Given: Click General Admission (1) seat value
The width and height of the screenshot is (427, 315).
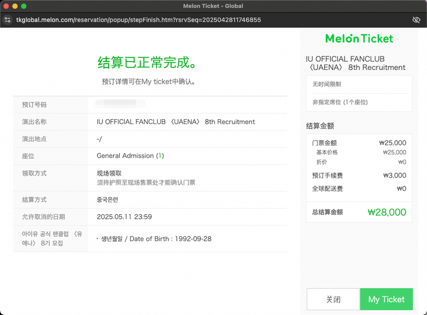Looking at the screenshot, I should [x=130, y=155].
